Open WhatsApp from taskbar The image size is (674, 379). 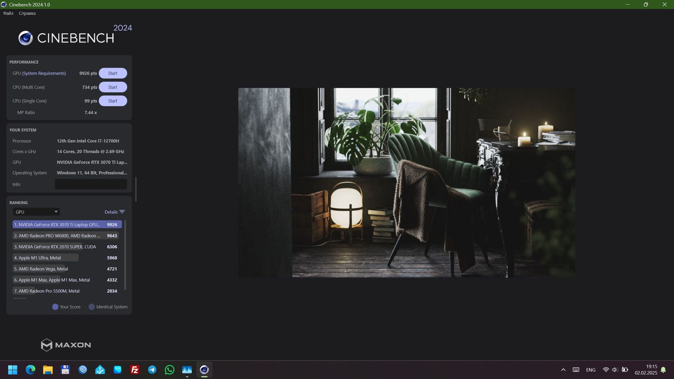coord(170,370)
